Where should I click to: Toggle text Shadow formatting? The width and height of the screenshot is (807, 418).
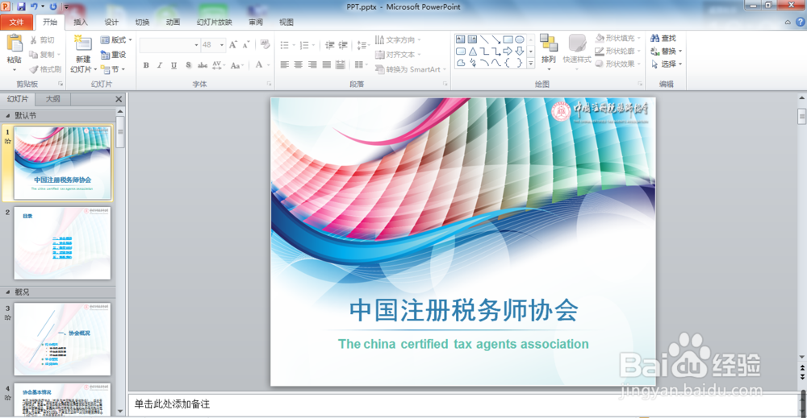[x=188, y=65]
